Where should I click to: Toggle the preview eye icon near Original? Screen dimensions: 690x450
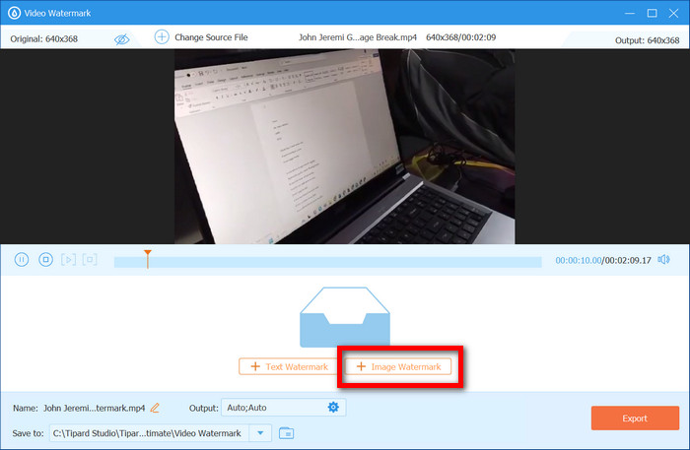coord(121,39)
